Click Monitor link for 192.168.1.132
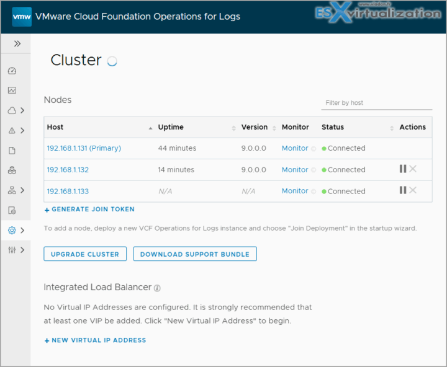The height and width of the screenshot is (367, 447). pos(295,170)
